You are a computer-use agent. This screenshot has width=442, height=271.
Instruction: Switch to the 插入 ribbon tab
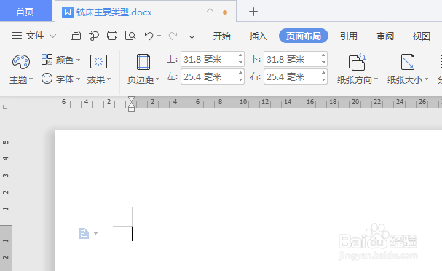pos(258,36)
